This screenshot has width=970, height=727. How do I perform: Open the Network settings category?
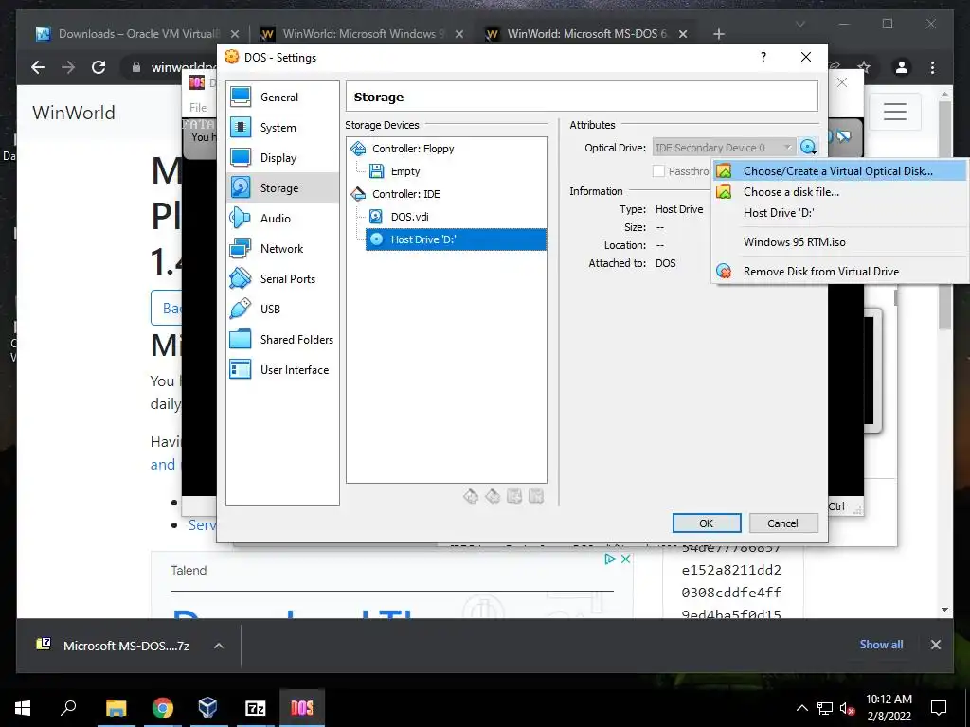pyautogui.click(x=282, y=249)
